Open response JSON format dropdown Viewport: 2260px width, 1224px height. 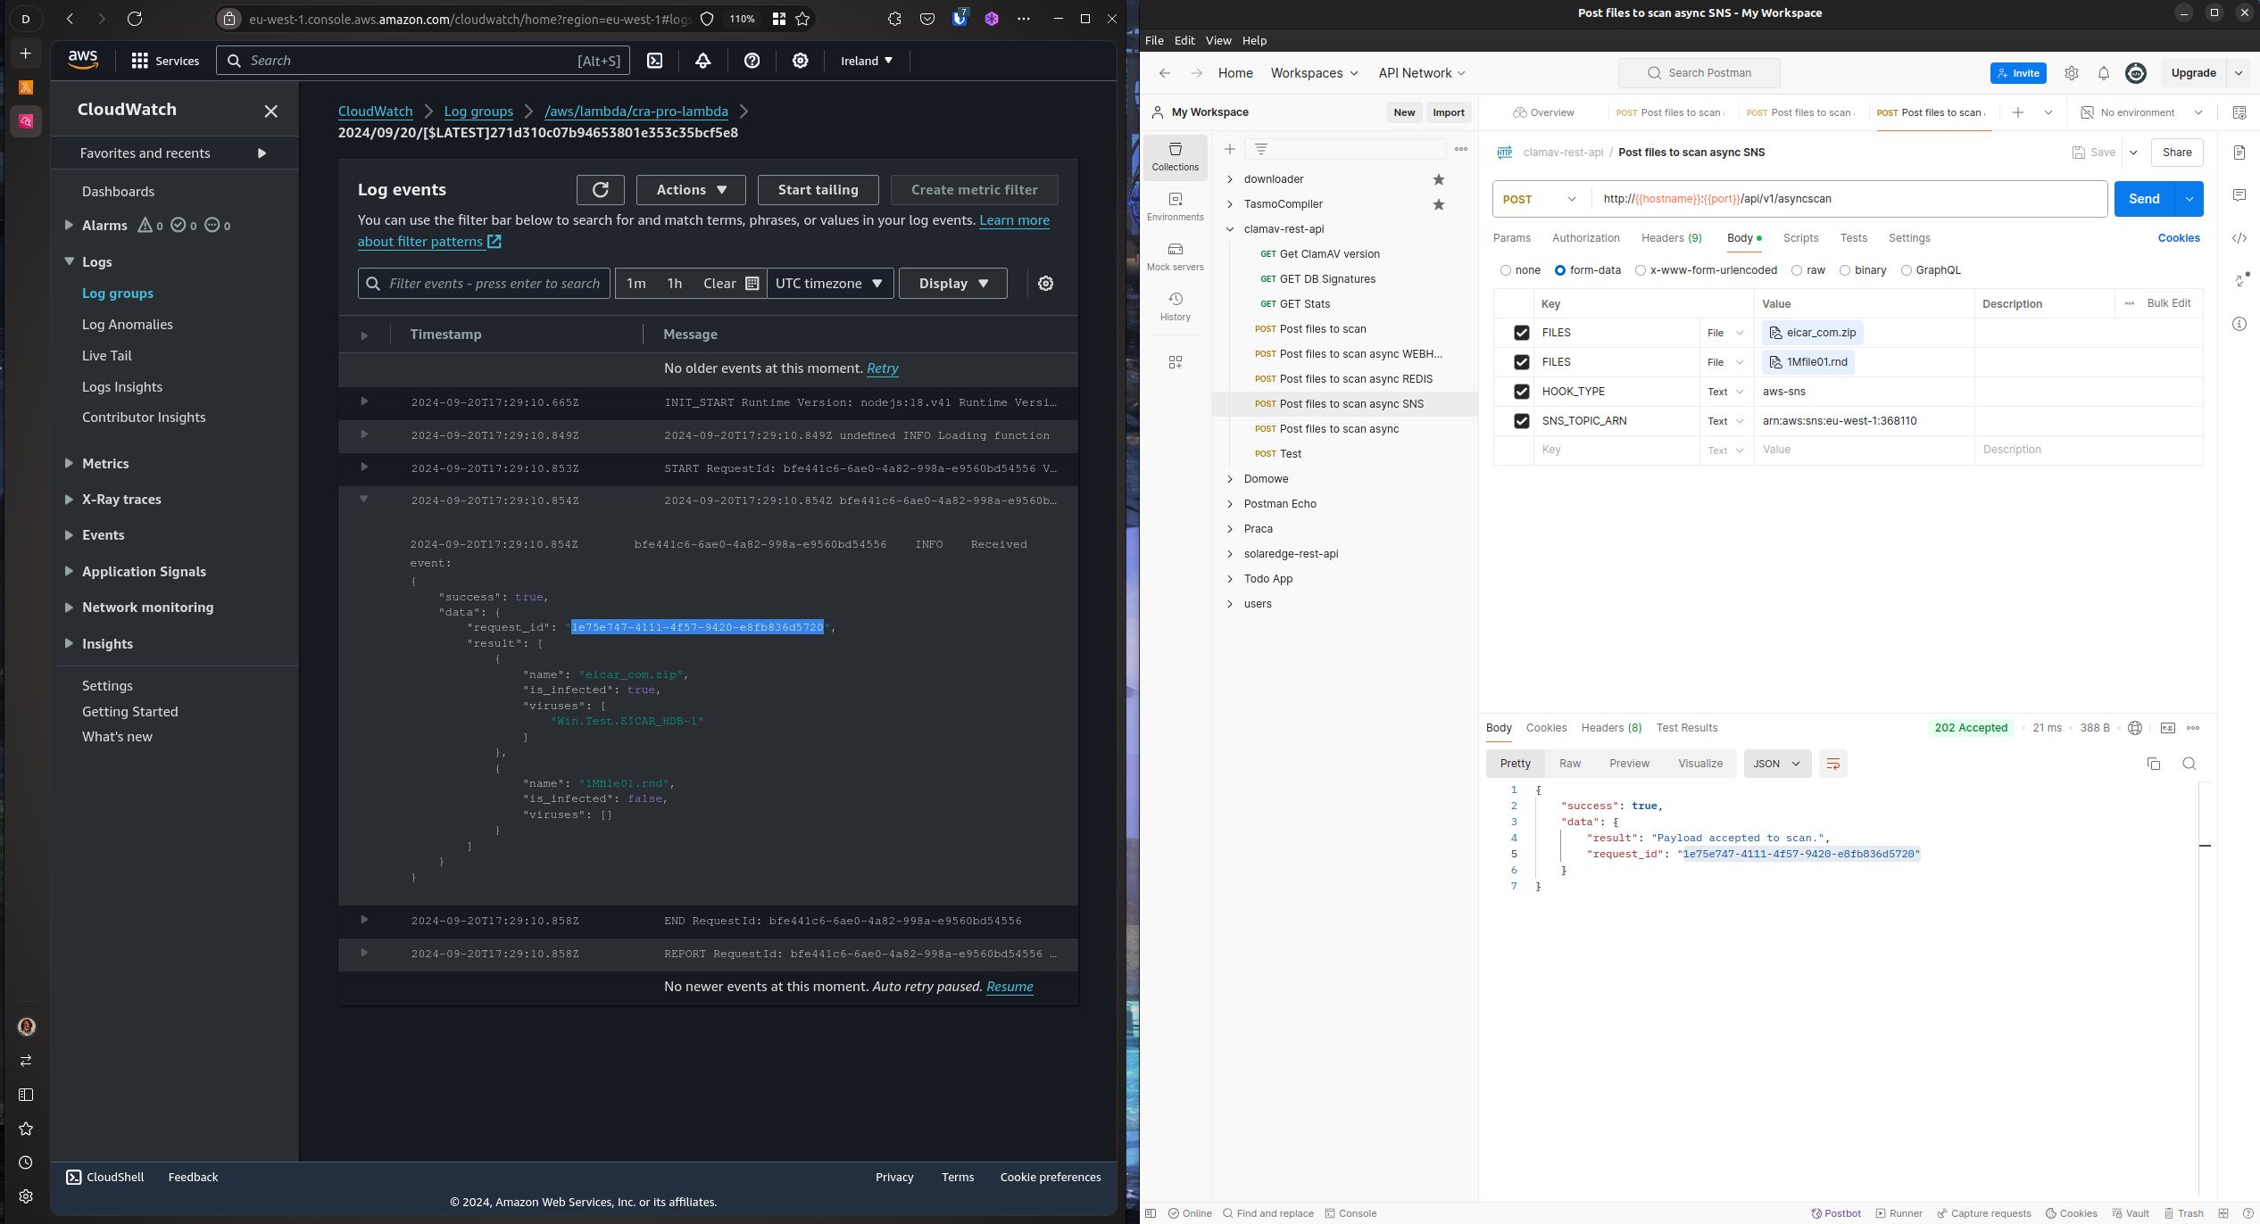[x=1777, y=764]
